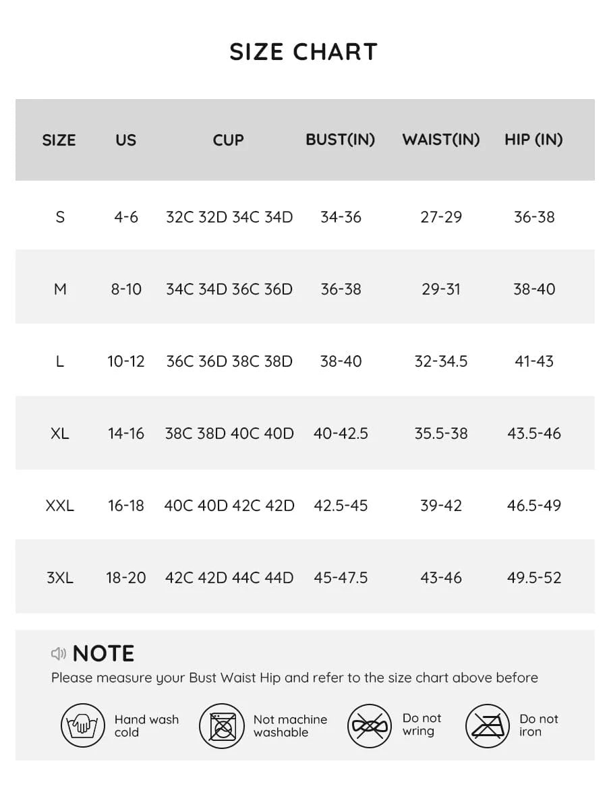Click the US size 8-10 cell
The image size is (607, 809).
126,289
